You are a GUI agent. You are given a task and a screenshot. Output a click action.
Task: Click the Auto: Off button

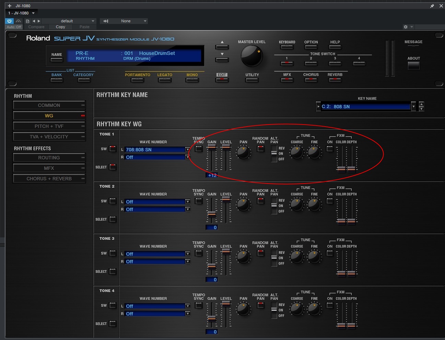(14, 27)
